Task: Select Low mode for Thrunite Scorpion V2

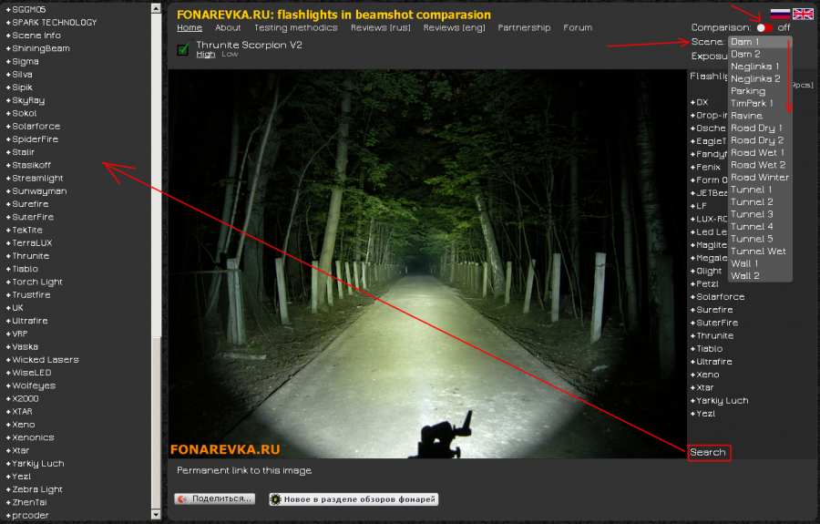Action: pyautogui.click(x=230, y=55)
